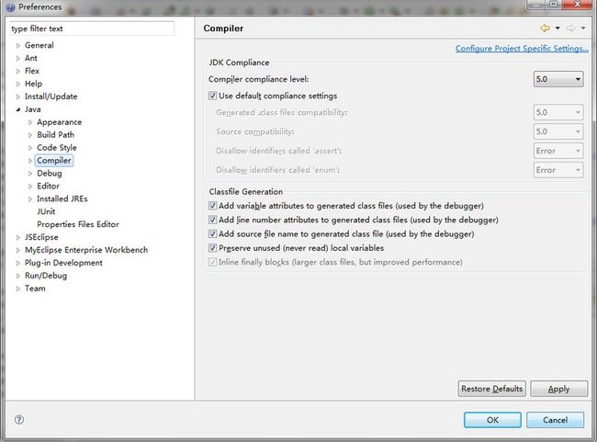Select the Installed JREs tree item
597x442 pixels.
click(x=62, y=198)
